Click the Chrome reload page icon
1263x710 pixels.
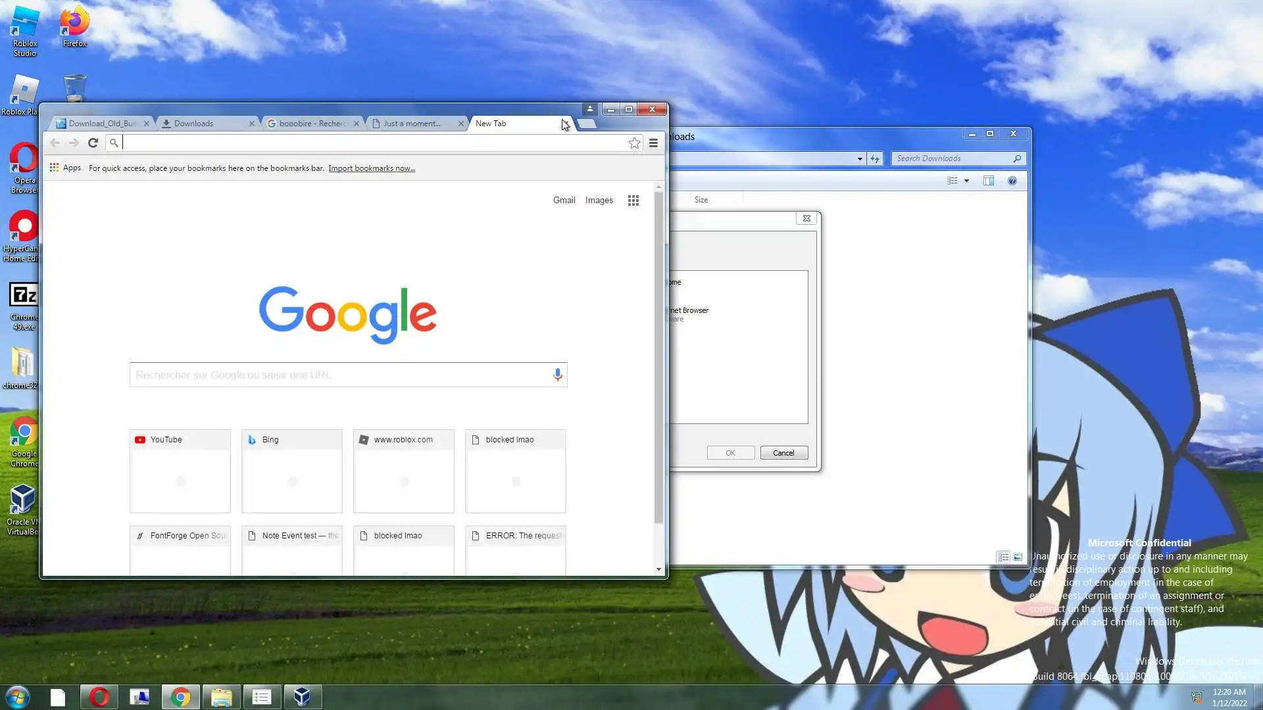[x=93, y=143]
